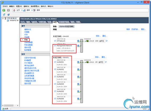Image resolution: width=151 pixels, height=111 pixels.
Task: Click the info bubble icon beside VM Network
Action: (55, 41)
